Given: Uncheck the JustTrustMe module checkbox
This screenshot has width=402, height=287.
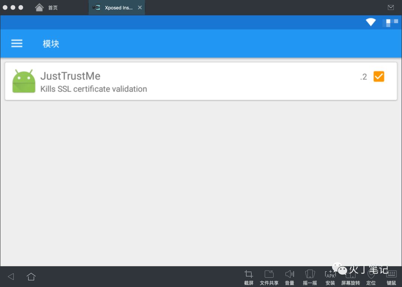Looking at the screenshot, I should click(379, 76).
